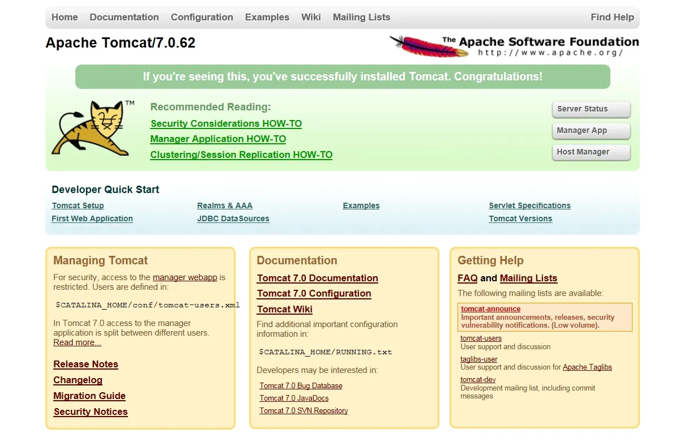The height and width of the screenshot is (446, 684).
Task: Open the Tomcat Wiki link
Action: click(285, 309)
